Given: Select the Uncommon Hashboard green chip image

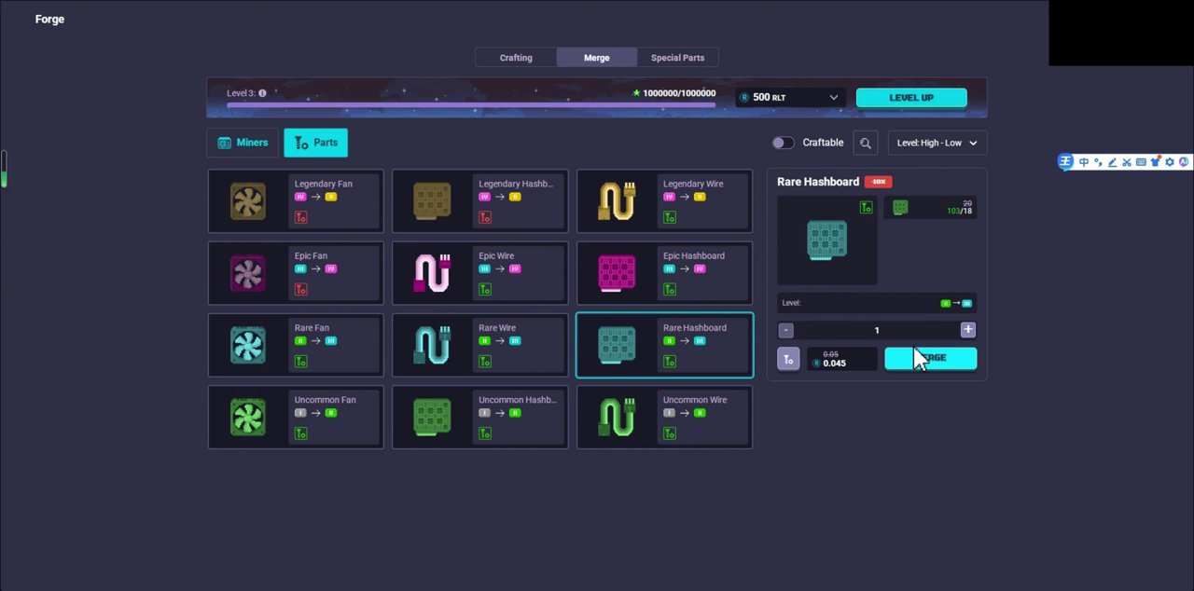Looking at the screenshot, I should pos(432,417).
